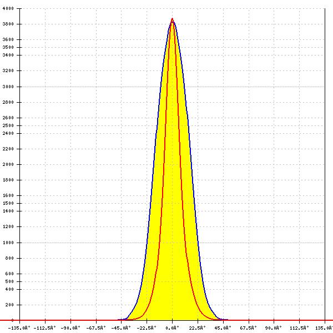Click the y-axis tick label reading exactly "500"

9,281
